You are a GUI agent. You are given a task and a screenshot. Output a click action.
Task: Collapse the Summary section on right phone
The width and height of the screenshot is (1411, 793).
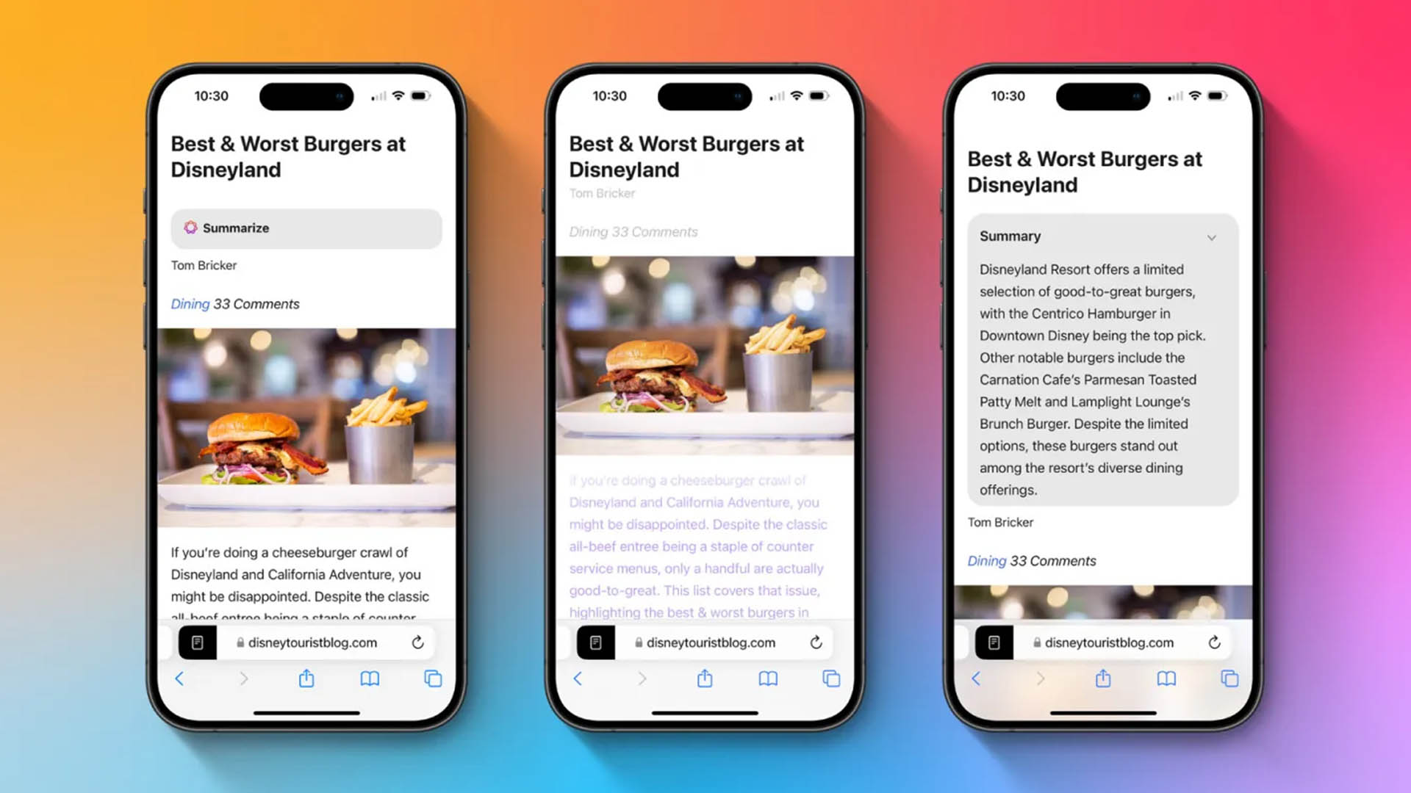[x=1213, y=235]
